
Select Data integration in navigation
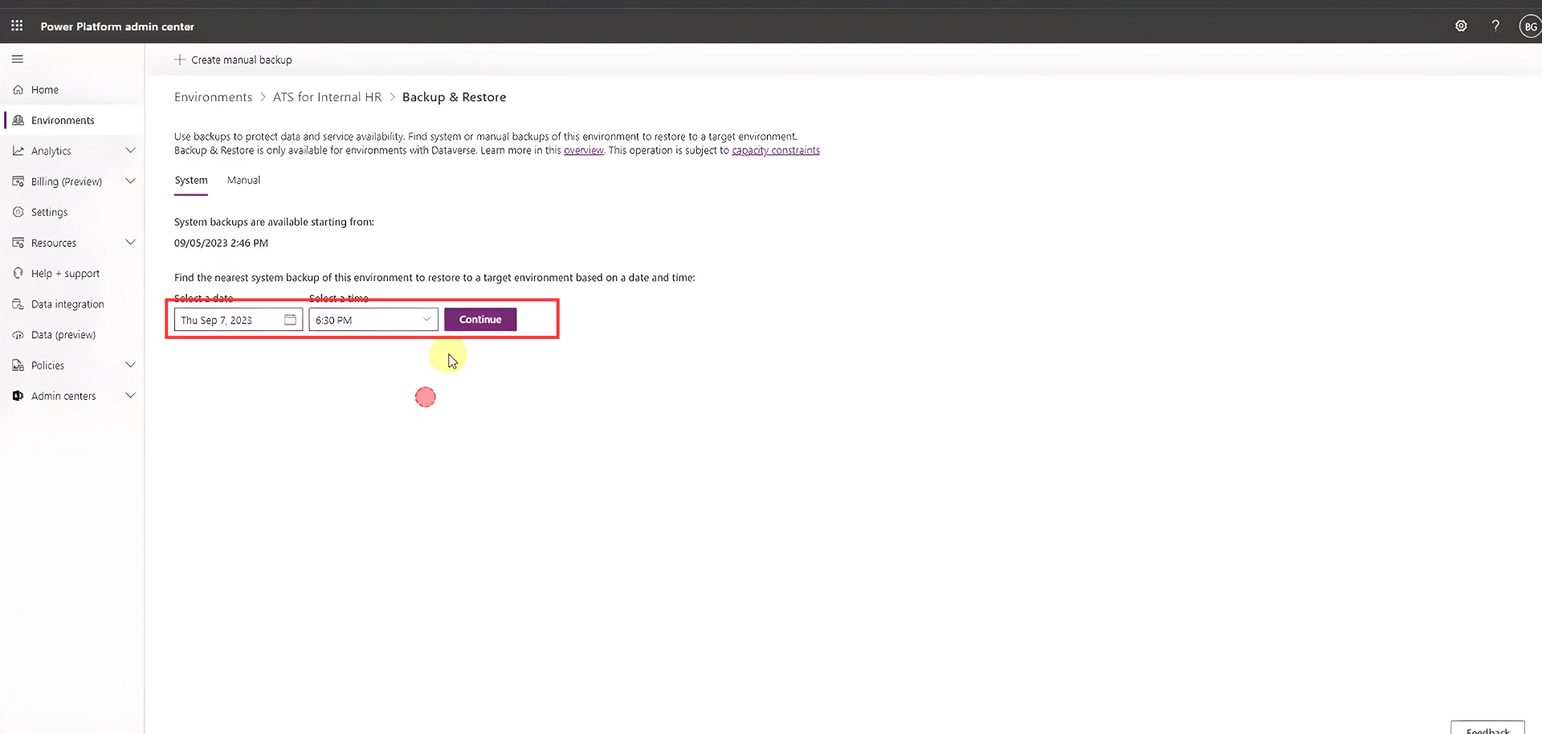(x=72, y=304)
